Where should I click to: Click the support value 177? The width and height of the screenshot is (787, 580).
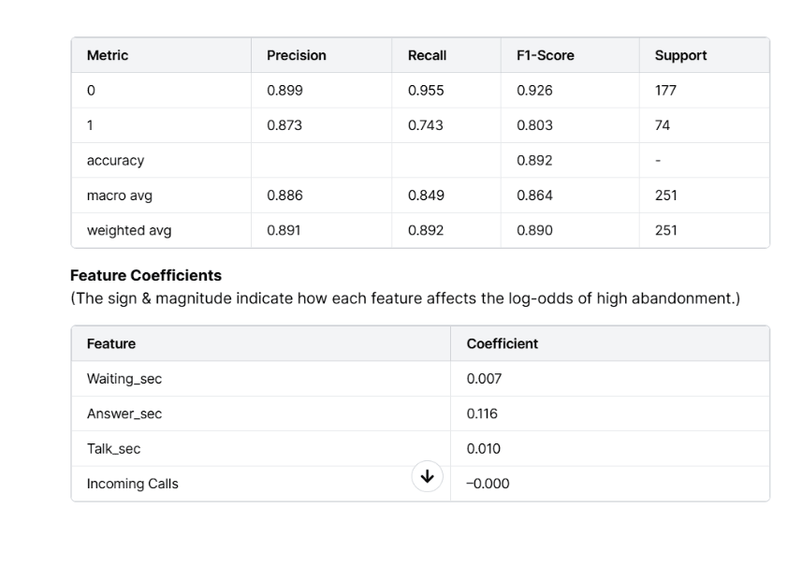[665, 91]
